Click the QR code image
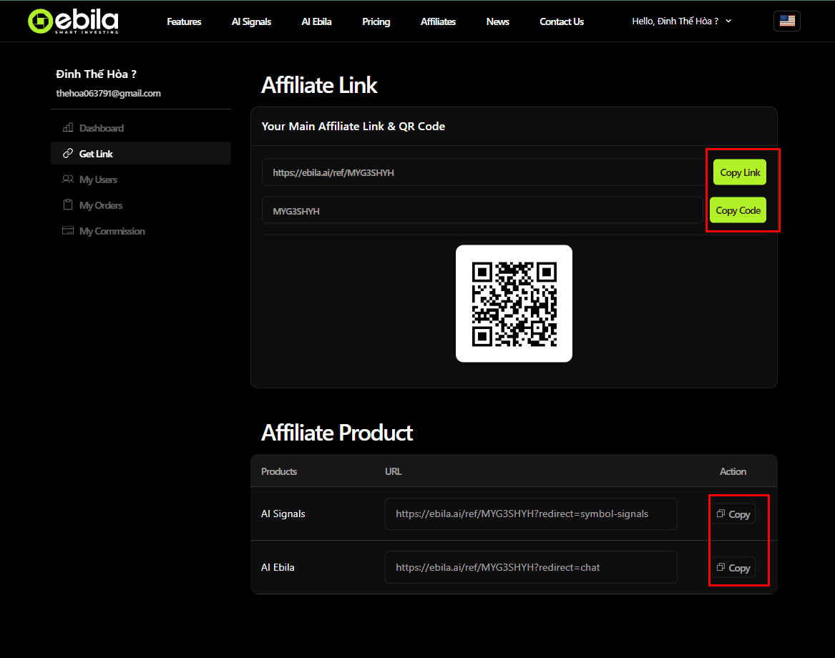This screenshot has height=658, width=835. [514, 303]
